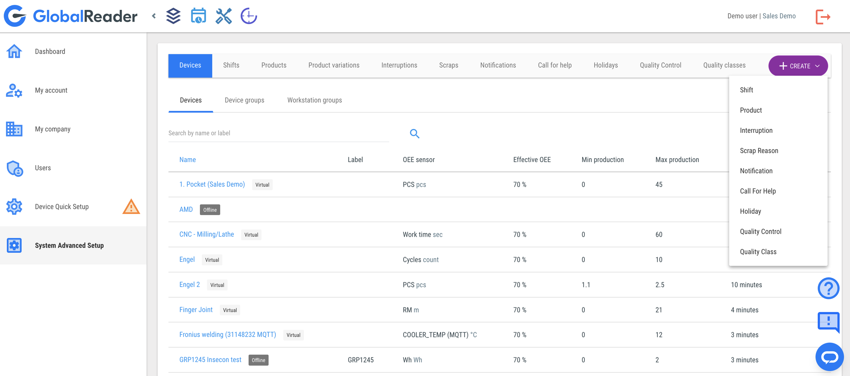Choose Scrap Reason from the Create menu
850x376 pixels.
click(x=759, y=151)
